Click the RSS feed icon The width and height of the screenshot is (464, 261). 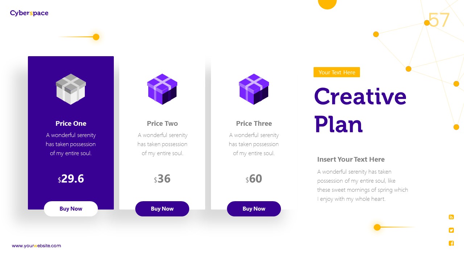coord(451,217)
